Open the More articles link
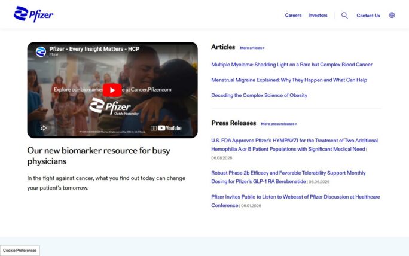The height and width of the screenshot is (256, 409). point(252,48)
